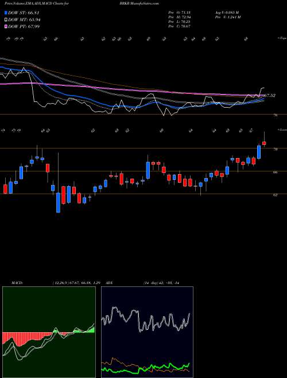Click the 70 level label in the price panel
Screen dimensions: 287x378
(x=276, y=149)
